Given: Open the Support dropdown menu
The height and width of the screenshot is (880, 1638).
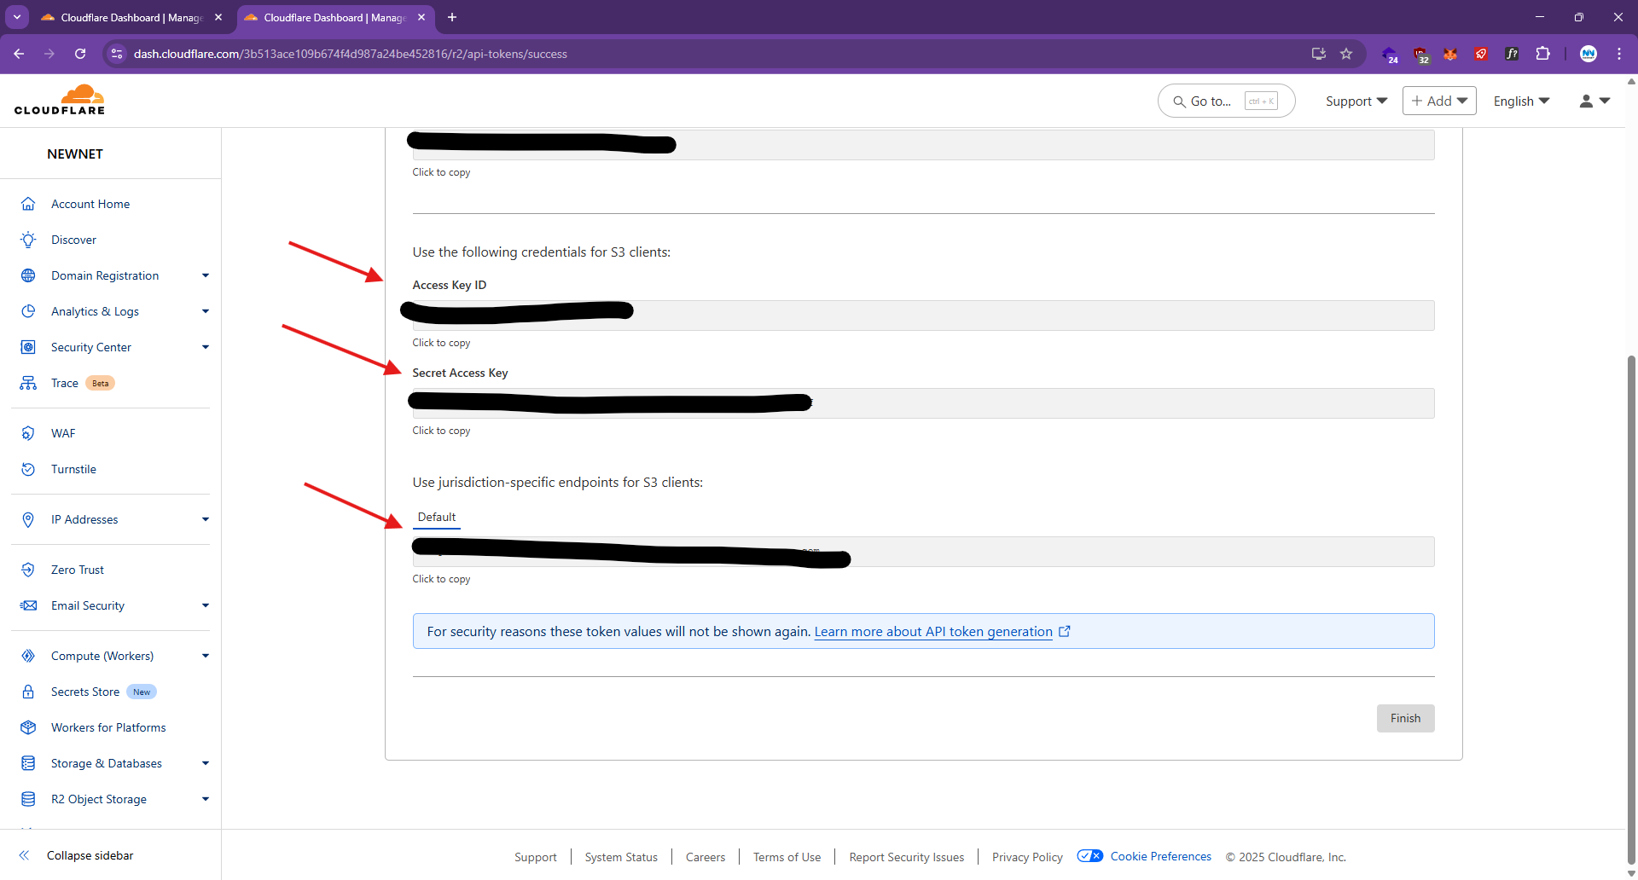Looking at the screenshot, I should point(1356,101).
